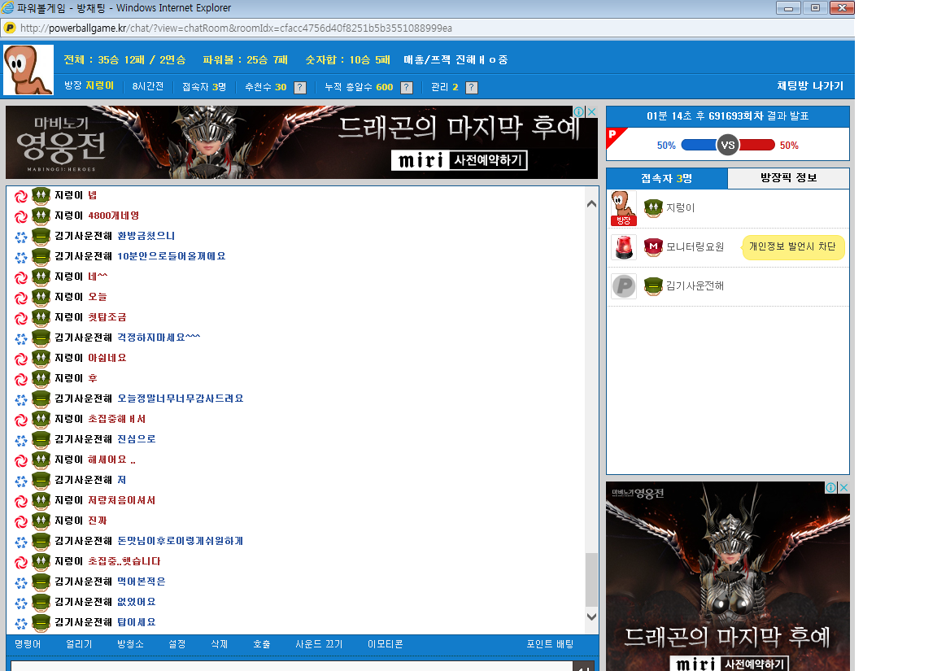Click the worm avatar in the room header
The width and height of the screenshot is (937, 671).
click(x=28, y=70)
